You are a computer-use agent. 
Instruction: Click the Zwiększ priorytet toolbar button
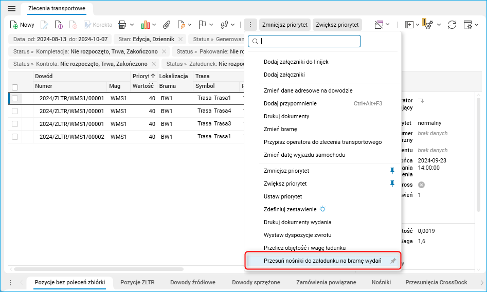point(337,25)
